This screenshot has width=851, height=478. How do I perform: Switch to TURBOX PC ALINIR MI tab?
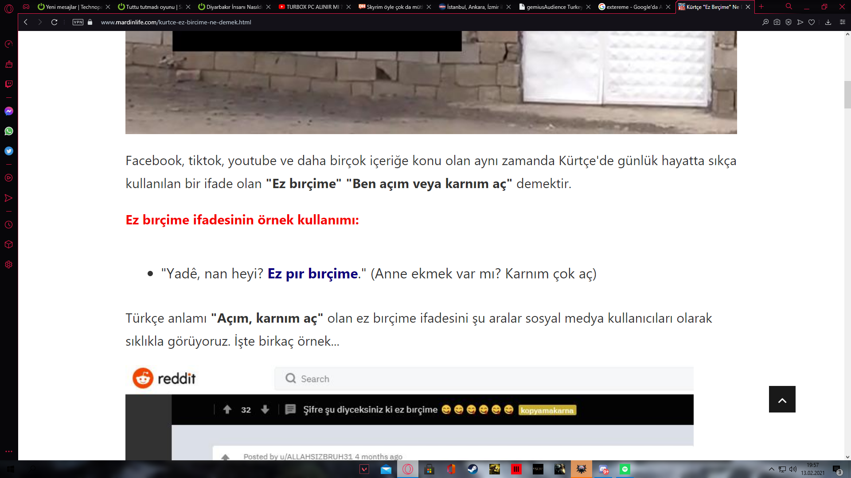pos(312,7)
